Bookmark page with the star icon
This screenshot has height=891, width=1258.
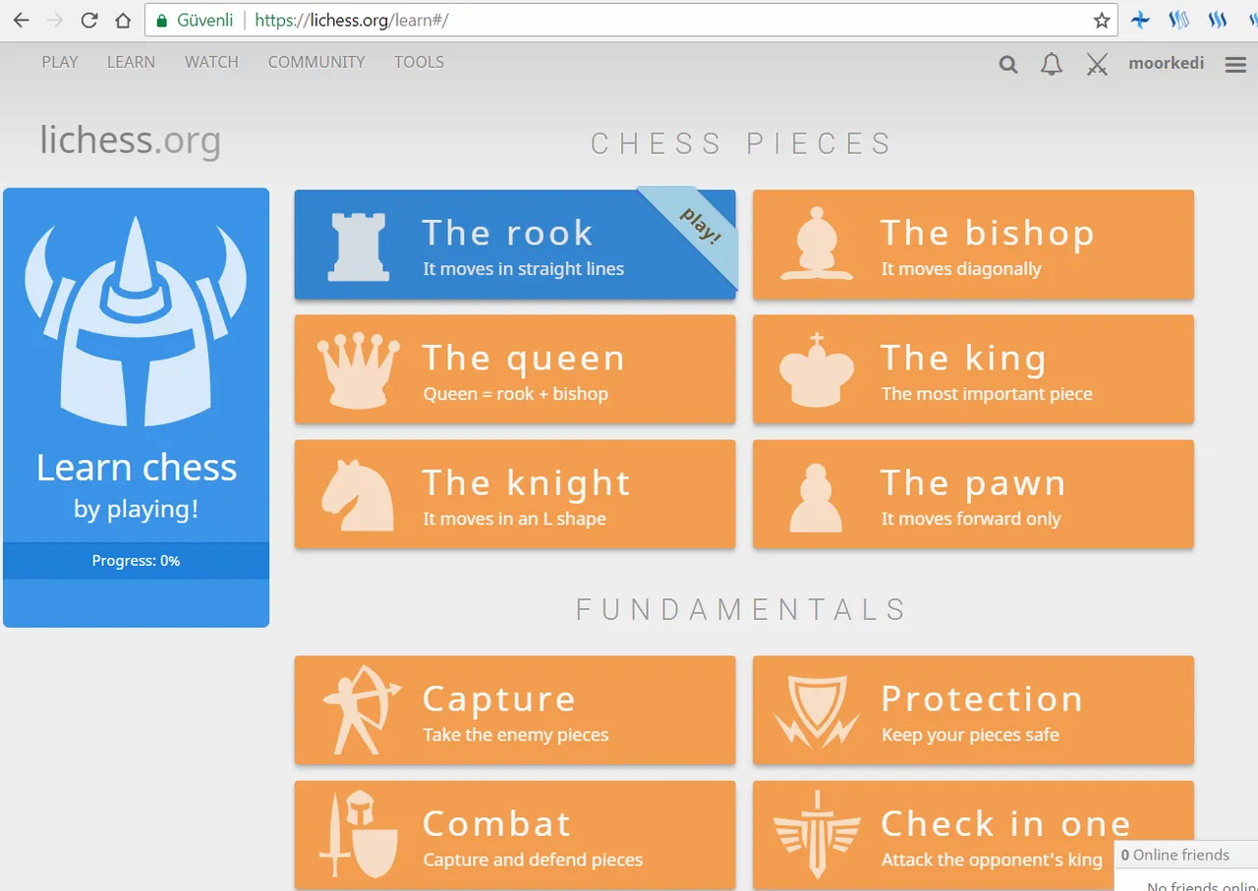coord(1102,20)
